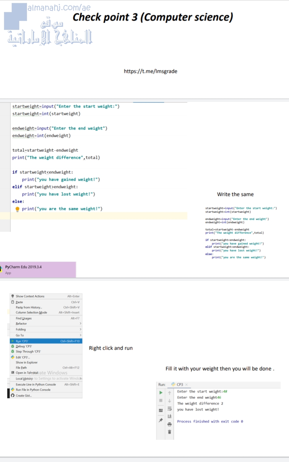Select Show in Explorer menu entry
The height and width of the screenshot is (462, 289).
pos(46,362)
